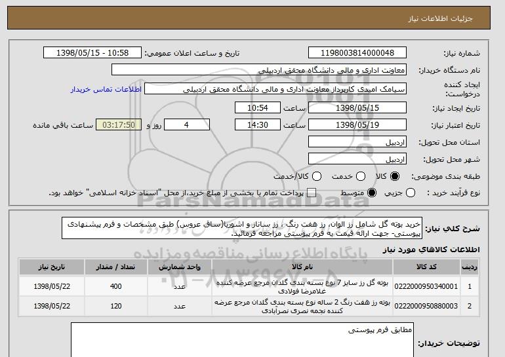The width and height of the screenshot is (505, 357).
Task: Click the remaining time countdown 03:17:50
Action: [119, 125]
